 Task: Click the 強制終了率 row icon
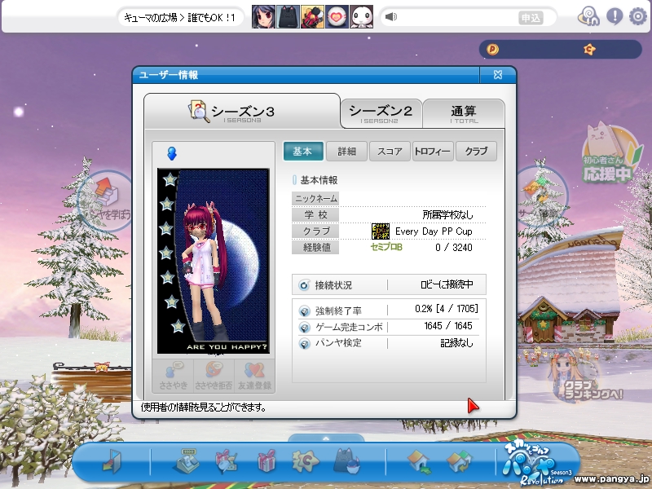click(x=304, y=311)
